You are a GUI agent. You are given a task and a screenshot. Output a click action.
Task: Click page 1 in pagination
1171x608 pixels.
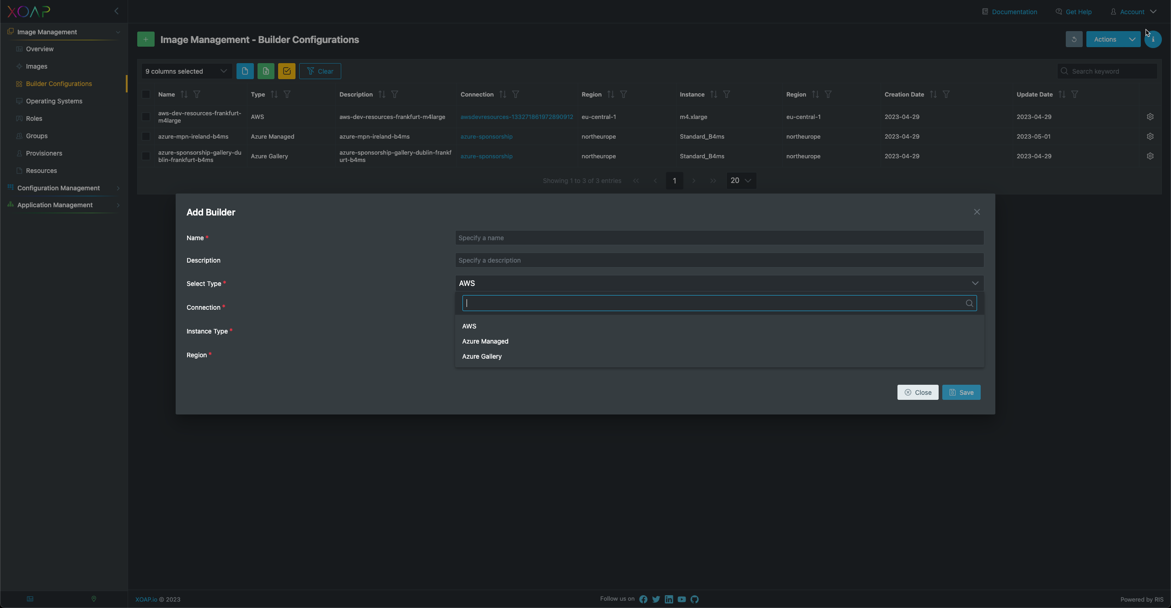point(674,181)
